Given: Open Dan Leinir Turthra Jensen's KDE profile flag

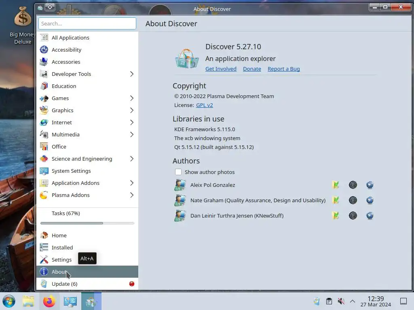Looking at the screenshot, I should point(336,216).
